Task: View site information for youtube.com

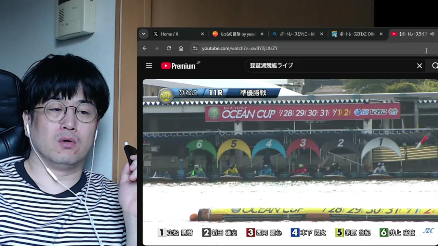Action: (x=195, y=49)
